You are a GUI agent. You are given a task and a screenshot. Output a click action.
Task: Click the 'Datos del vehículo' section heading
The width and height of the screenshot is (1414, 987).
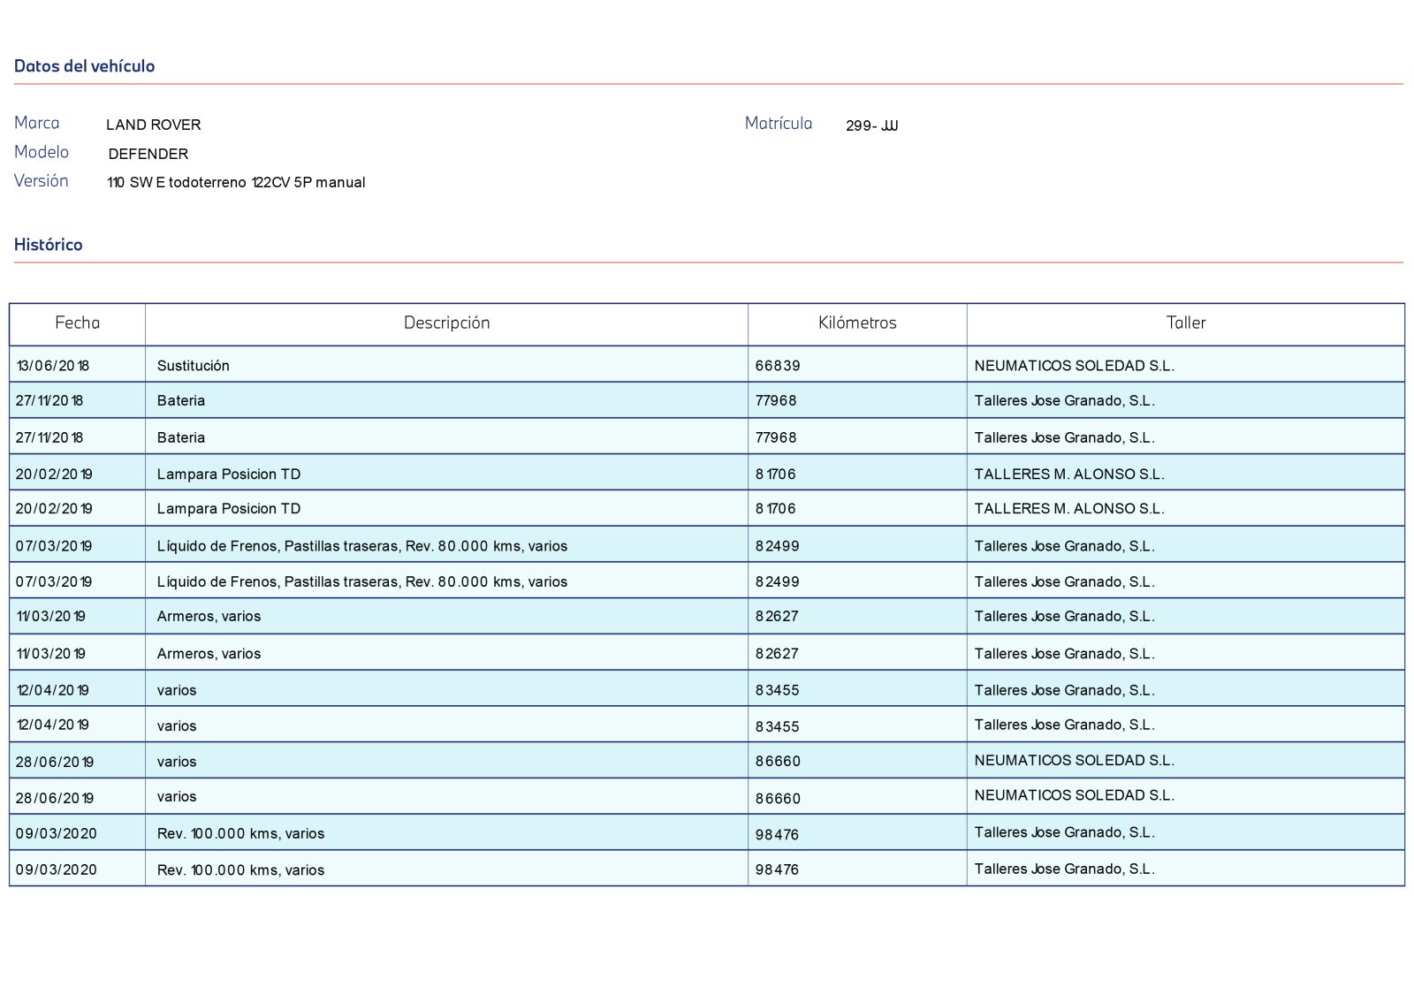(84, 66)
